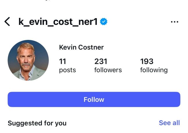
Task: Select the Kevin Costner display name
Action: tap(81, 47)
